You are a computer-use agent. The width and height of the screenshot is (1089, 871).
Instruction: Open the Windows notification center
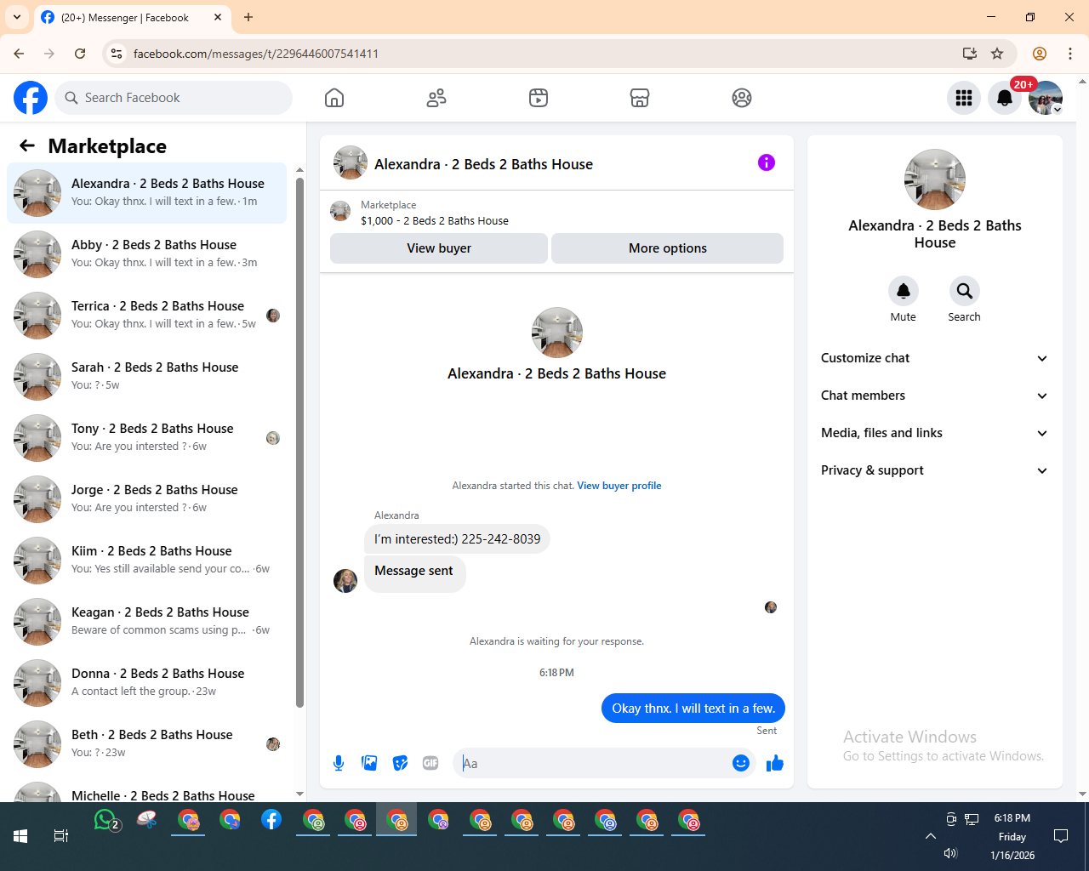click(1061, 836)
